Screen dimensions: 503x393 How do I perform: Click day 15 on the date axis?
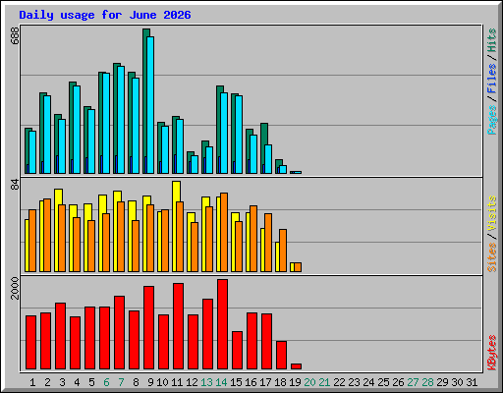click(236, 382)
